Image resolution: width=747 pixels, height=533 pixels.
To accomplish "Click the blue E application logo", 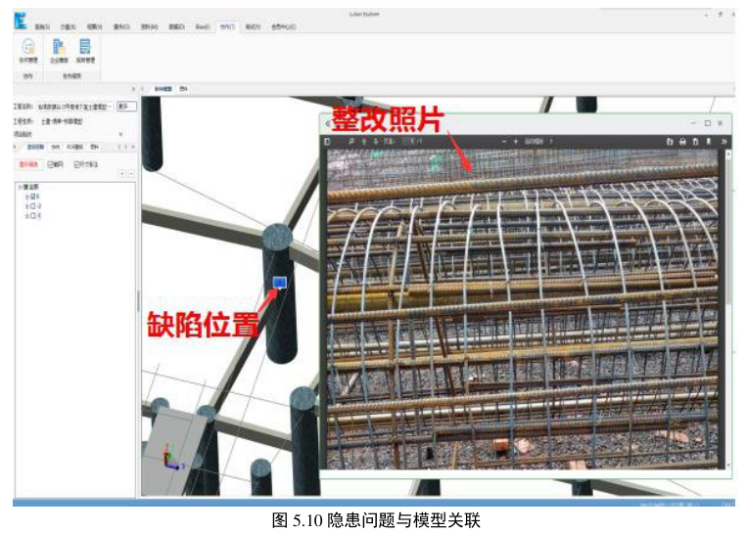I will tap(20, 21).
